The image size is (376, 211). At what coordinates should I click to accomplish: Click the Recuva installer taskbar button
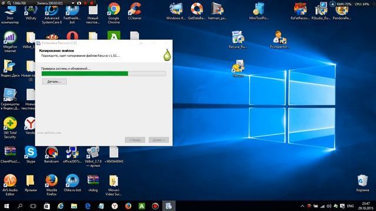[x=169, y=206]
